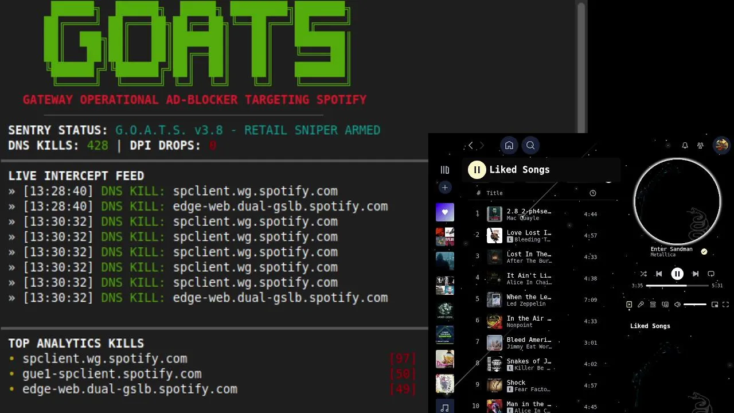The image size is (734, 413).
Task: Open friend activity icon
Action: click(700, 146)
